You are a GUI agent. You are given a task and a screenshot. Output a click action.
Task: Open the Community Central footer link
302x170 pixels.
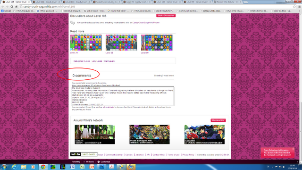[x=114, y=155]
